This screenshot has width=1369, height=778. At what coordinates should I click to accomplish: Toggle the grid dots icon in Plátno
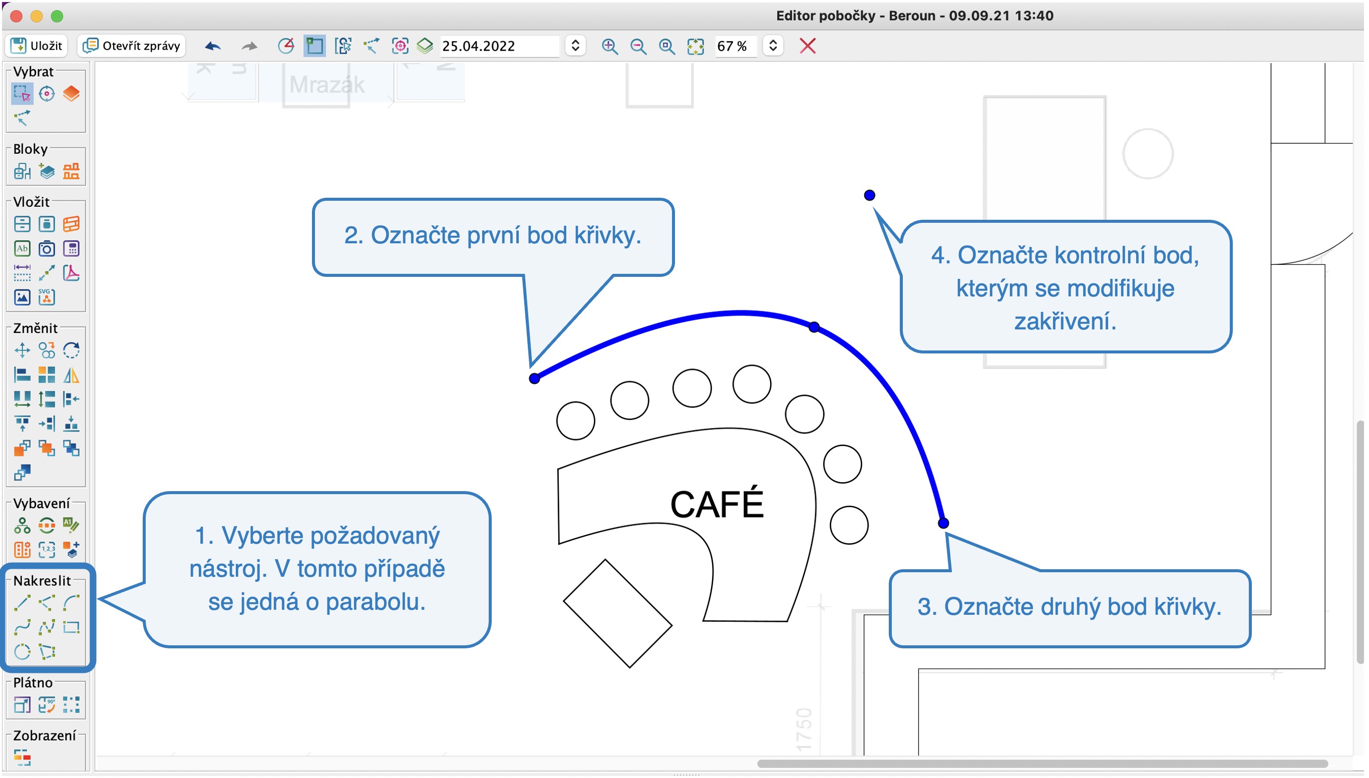72,706
